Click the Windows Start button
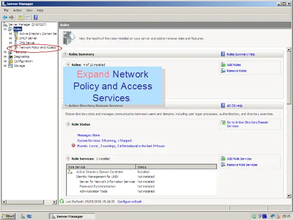This screenshot has width=293, height=220. [x=8, y=216]
